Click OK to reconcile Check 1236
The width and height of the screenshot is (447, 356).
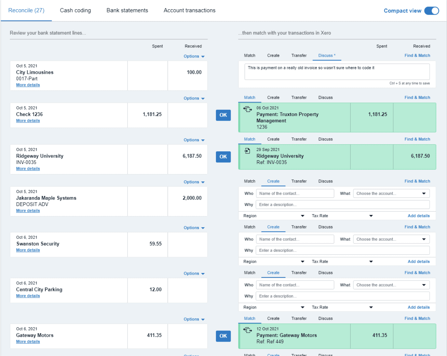(223, 115)
